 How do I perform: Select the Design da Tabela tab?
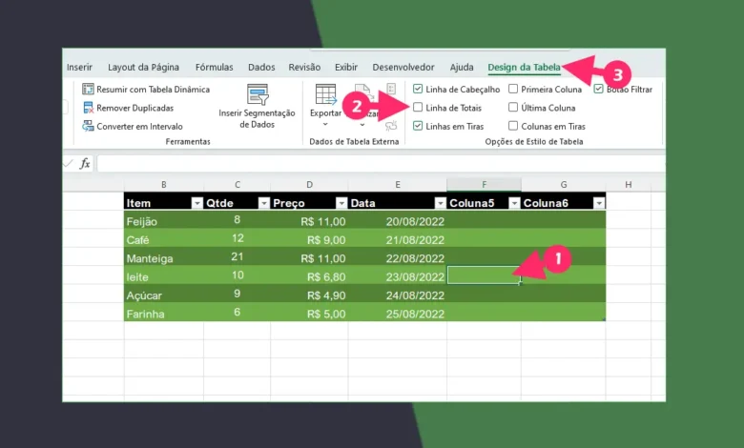(524, 68)
